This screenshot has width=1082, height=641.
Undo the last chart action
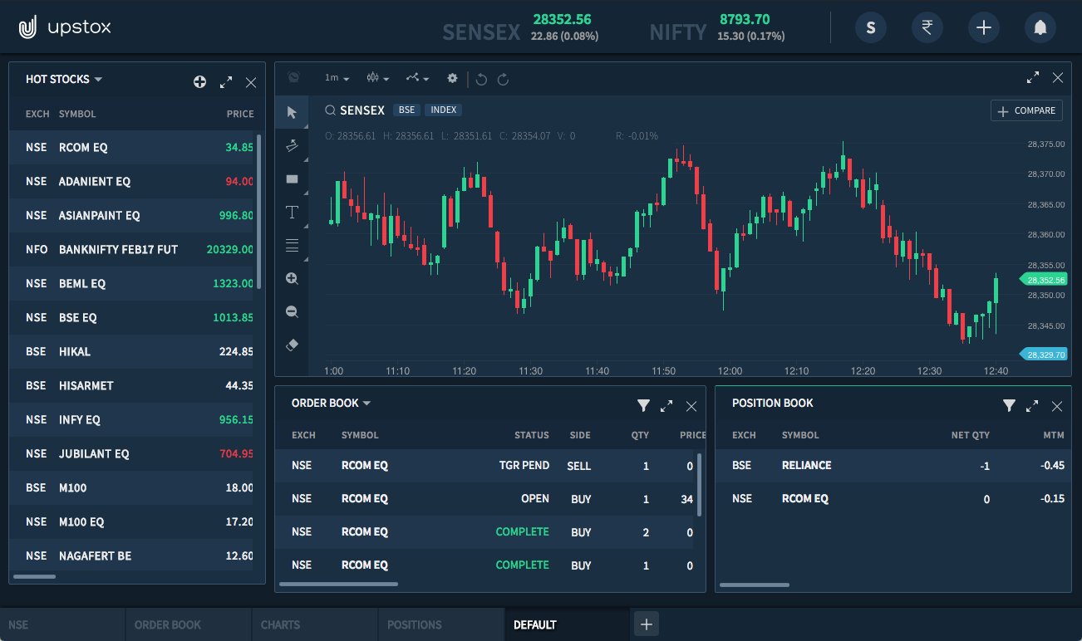pyautogui.click(x=481, y=78)
